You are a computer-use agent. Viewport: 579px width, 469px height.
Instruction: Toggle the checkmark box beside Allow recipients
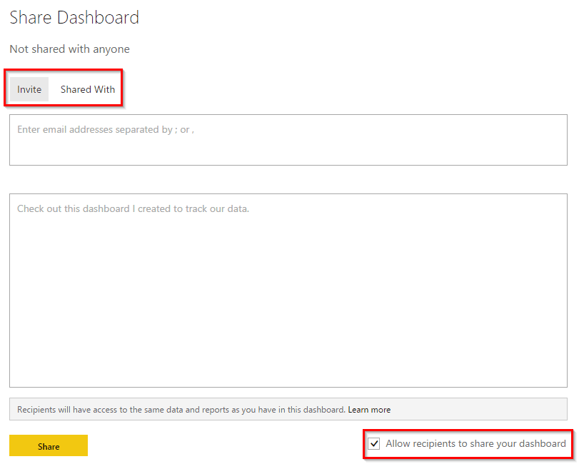click(x=374, y=444)
